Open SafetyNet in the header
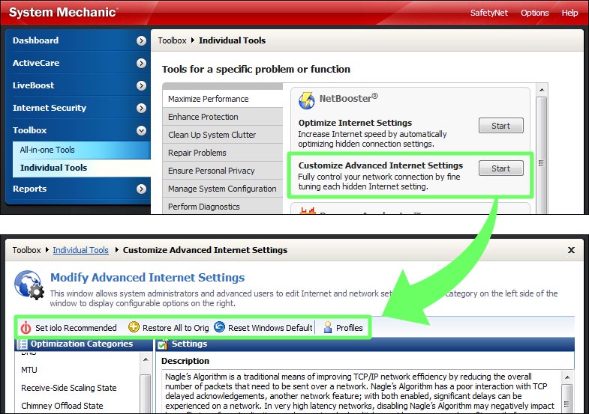Screen dimensions: 589x414 pos(489,13)
